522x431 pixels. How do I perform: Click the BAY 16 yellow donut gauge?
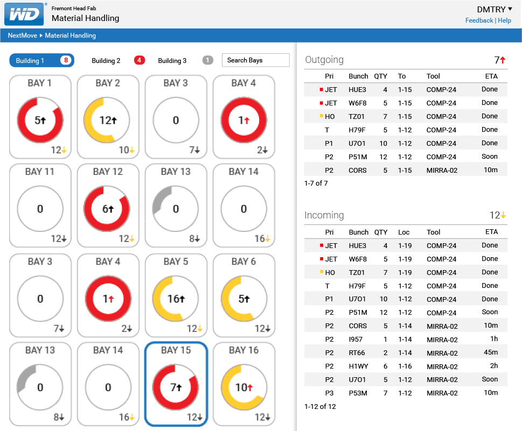[x=243, y=387]
